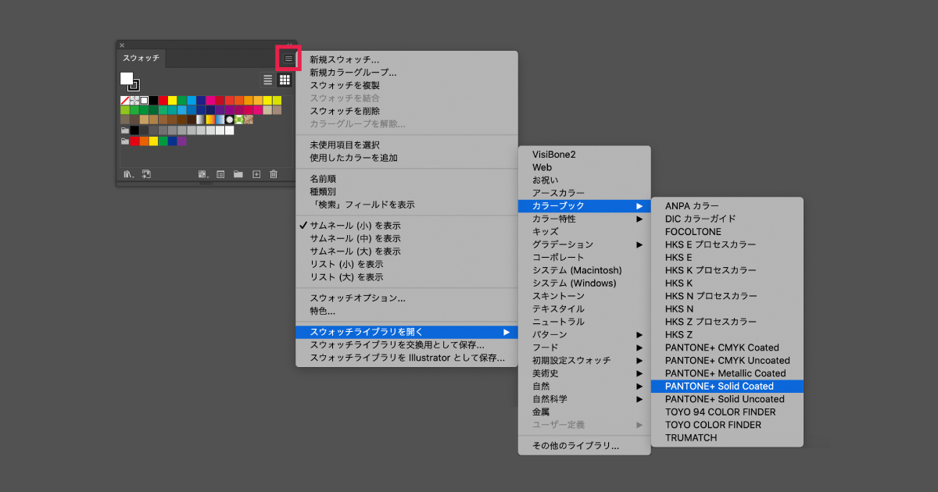This screenshot has width=938, height=492.
Task: Toggle checked サムネール (小) を表示 option
Action: pos(406,226)
